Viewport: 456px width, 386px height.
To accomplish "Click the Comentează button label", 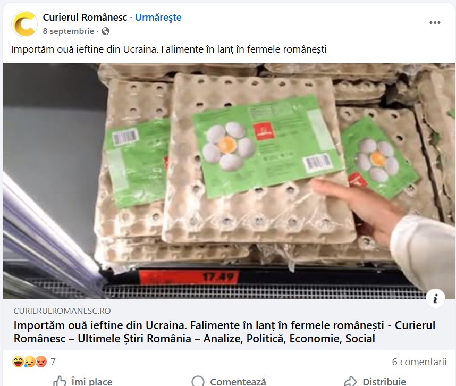I will pos(238,381).
